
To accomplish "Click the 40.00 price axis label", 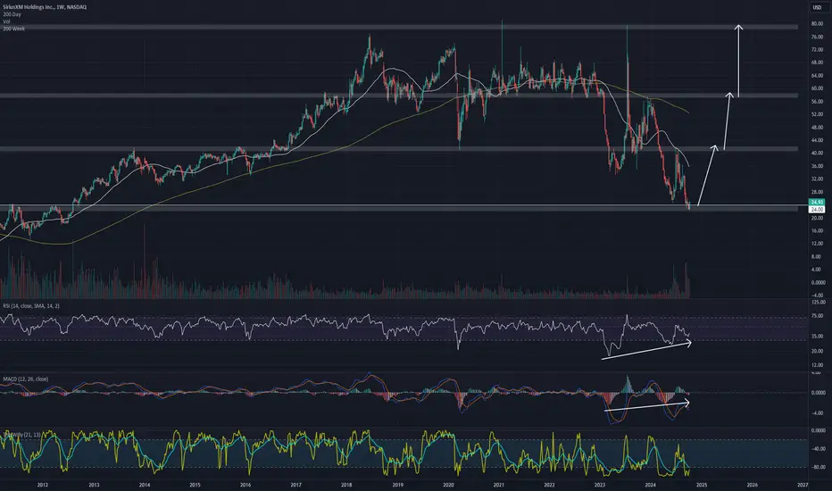I will click(817, 154).
